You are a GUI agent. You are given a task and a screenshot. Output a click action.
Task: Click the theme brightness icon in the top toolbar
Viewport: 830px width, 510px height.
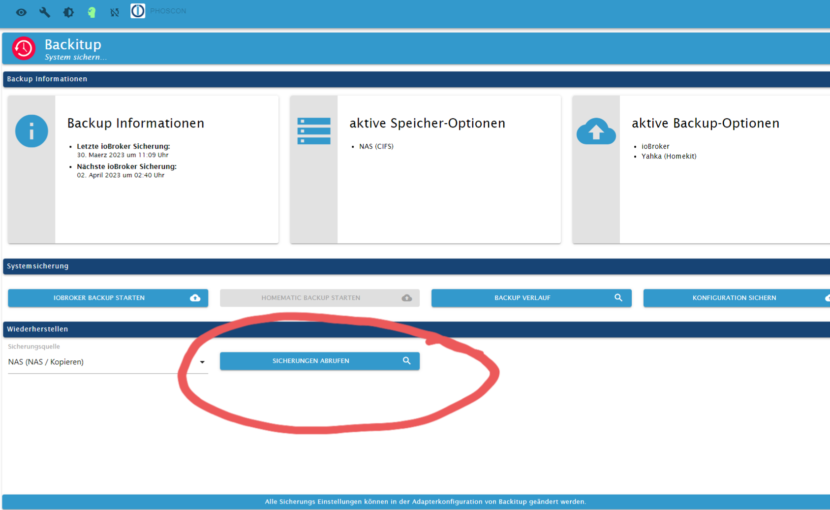(x=68, y=12)
